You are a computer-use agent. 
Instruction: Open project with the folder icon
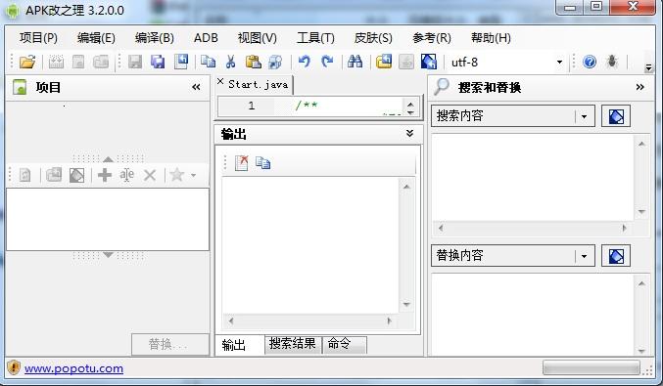(x=27, y=63)
